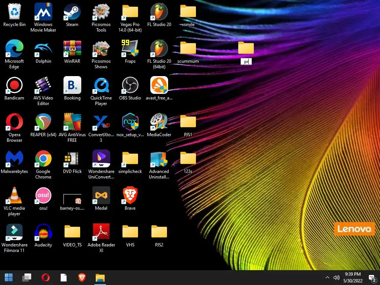
Task: Switch to File Explorer on taskbar
Action: pos(100,278)
